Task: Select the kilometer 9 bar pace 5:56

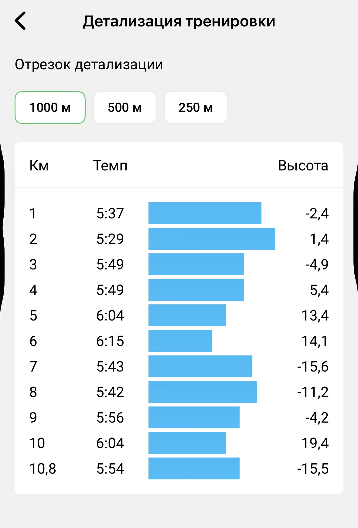Action: (x=194, y=417)
